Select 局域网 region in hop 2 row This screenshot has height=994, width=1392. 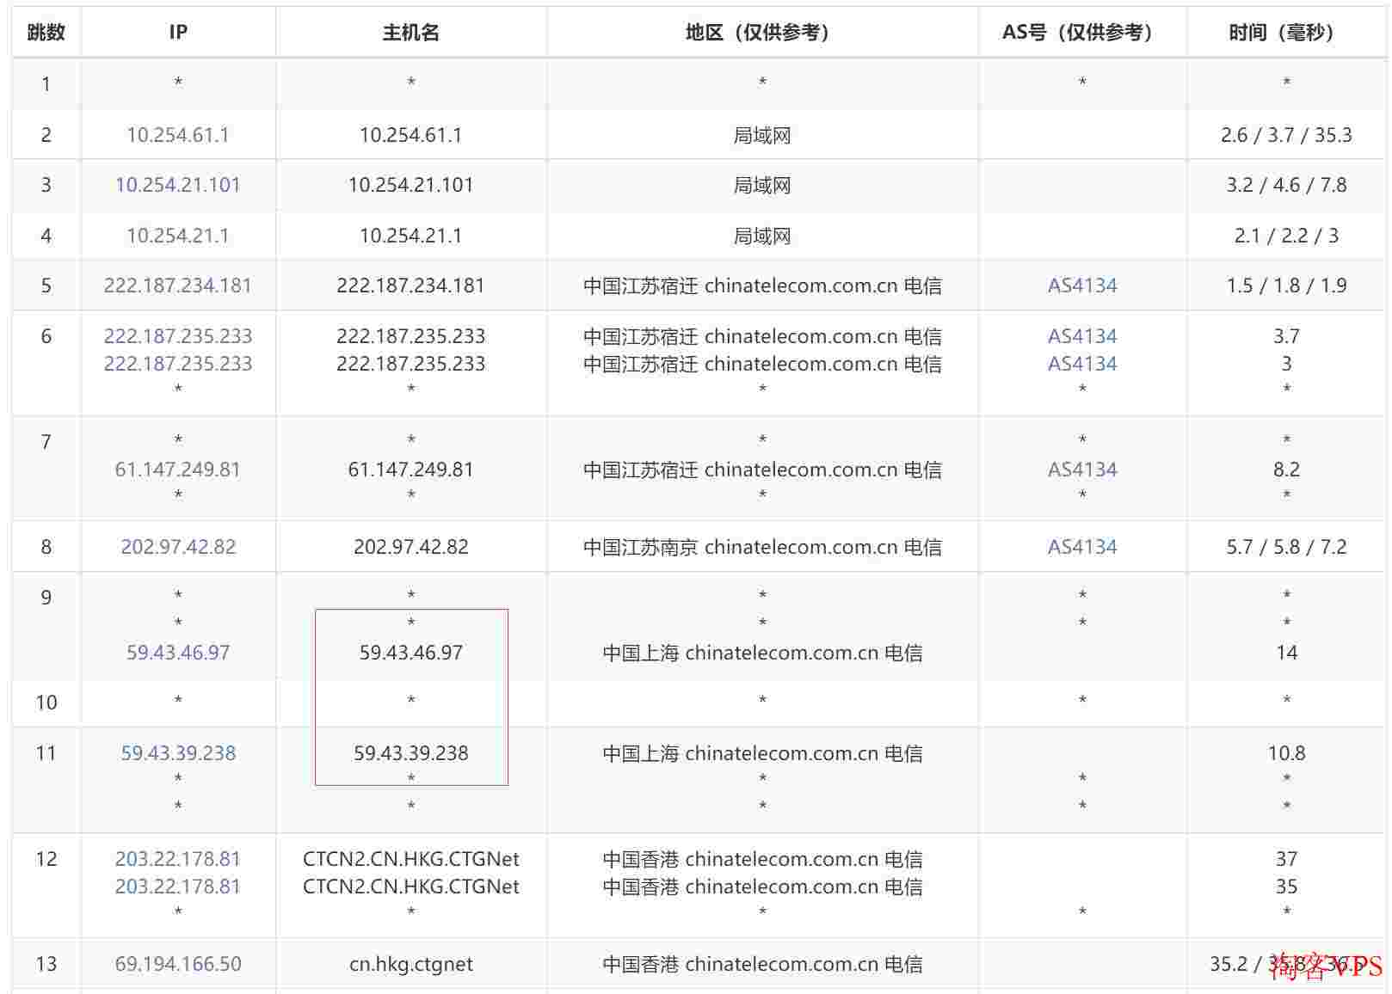762,135
